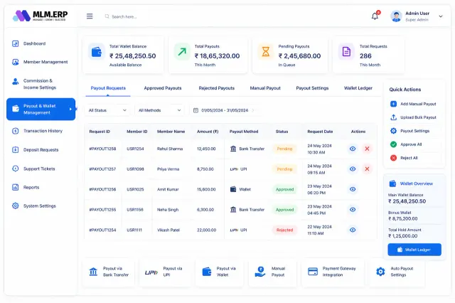View payout #PAYOUT1257 with eye icon
Screen dimensions: 455x303
[353, 169]
